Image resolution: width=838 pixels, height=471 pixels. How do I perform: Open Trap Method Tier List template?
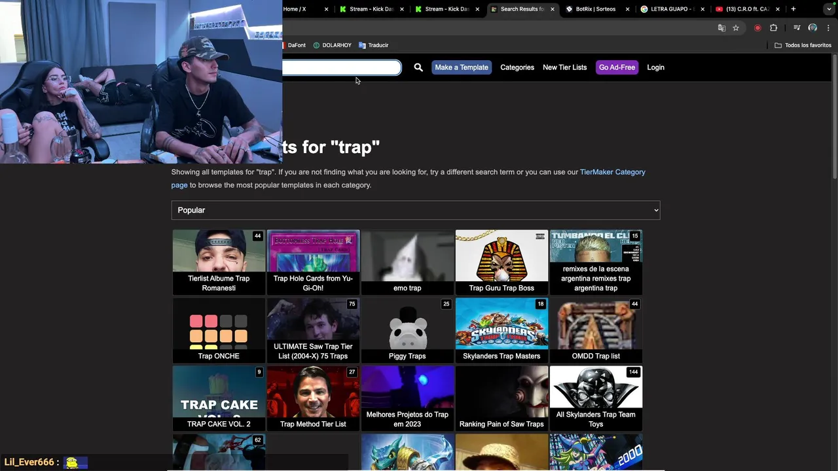[x=313, y=398]
